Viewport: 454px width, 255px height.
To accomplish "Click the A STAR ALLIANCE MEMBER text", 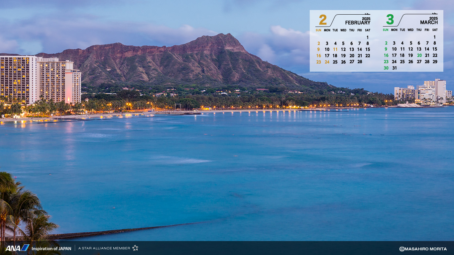I will pos(104,248).
